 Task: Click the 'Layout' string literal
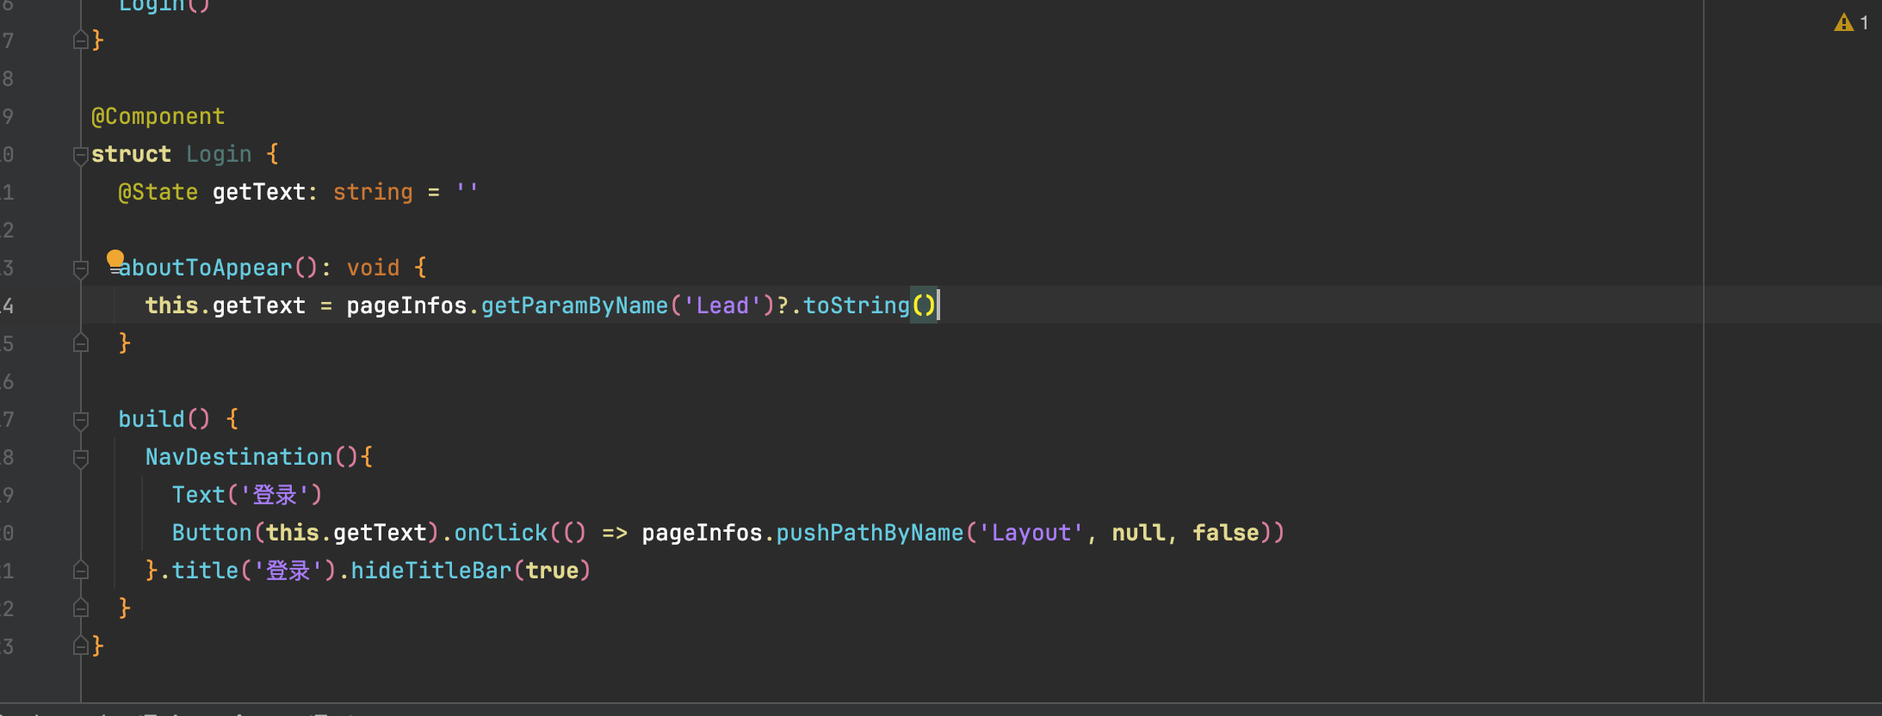point(1031,533)
